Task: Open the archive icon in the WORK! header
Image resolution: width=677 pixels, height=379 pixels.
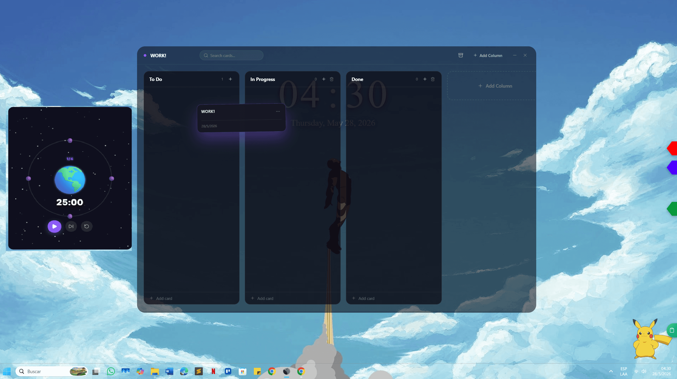Action: tap(461, 55)
